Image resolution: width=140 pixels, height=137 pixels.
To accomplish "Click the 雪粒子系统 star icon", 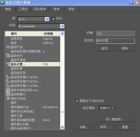I will point(8,98).
